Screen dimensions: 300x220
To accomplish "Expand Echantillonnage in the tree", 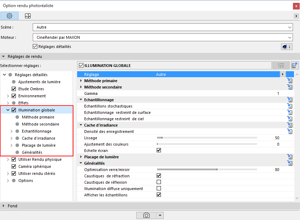I will (12, 131).
